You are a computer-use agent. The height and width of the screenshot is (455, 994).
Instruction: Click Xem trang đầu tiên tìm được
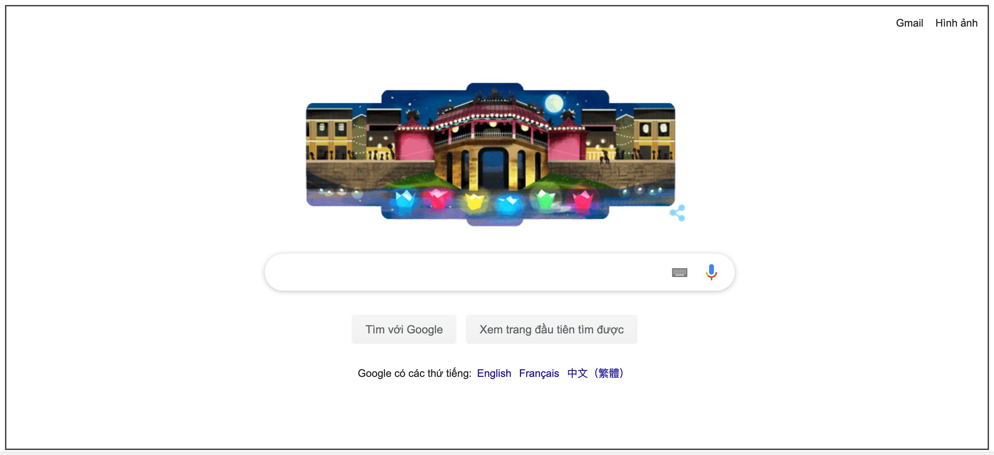coord(551,329)
